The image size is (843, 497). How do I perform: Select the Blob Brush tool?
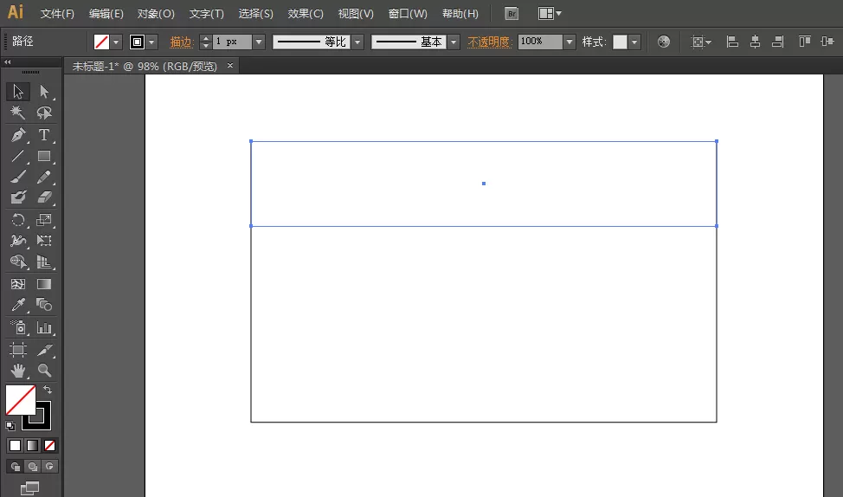17,197
